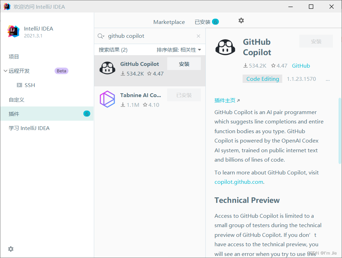Click the Tabnine plugin icon

[x=107, y=99]
